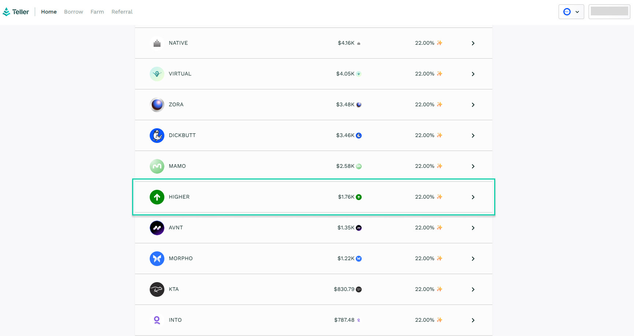Click the ZORA $3.48K amount
The width and height of the screenshot is (634, 336).
coord(345,105)
